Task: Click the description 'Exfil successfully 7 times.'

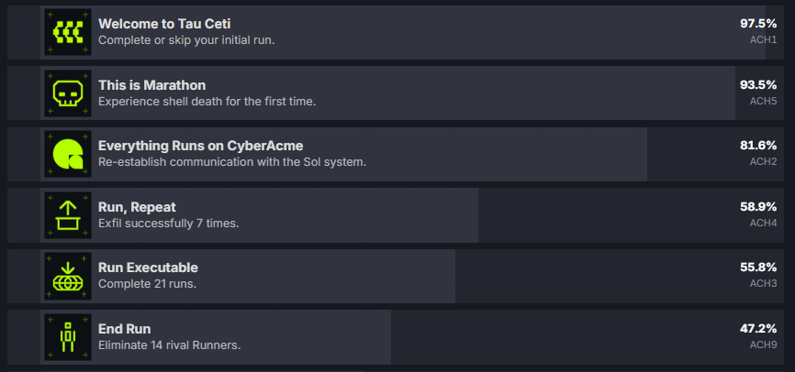Action: pos(168,223)
